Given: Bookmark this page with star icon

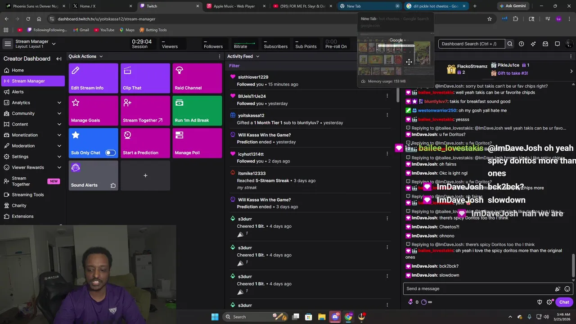Looking at the screenshot, I should point(490,19).
